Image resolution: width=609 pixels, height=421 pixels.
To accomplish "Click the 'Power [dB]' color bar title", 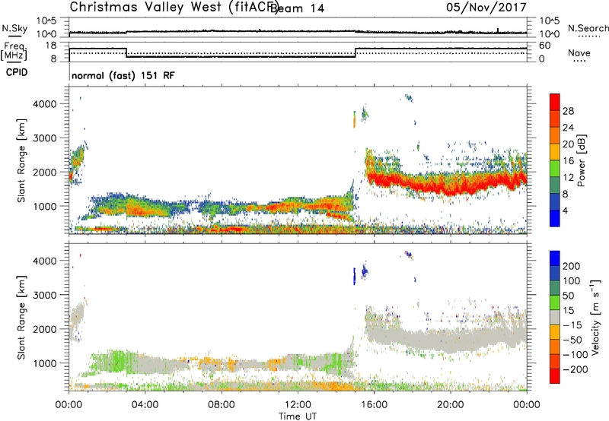I will (582, 160).
